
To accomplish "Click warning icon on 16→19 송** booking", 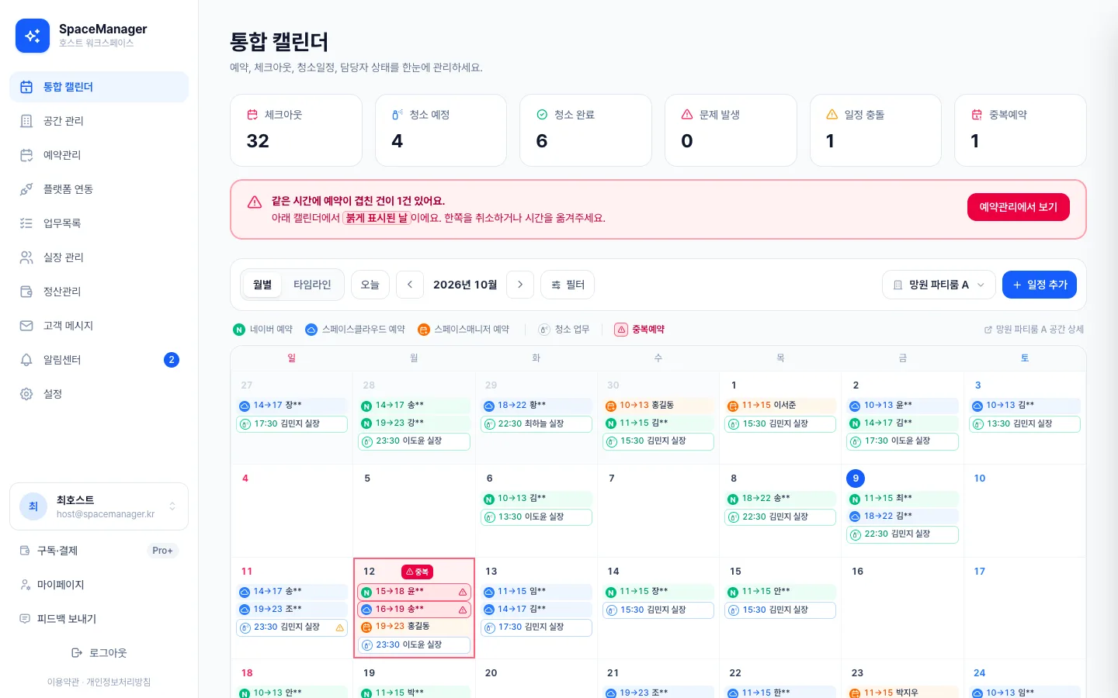I will pyautogui.click(x=463, y=610).
